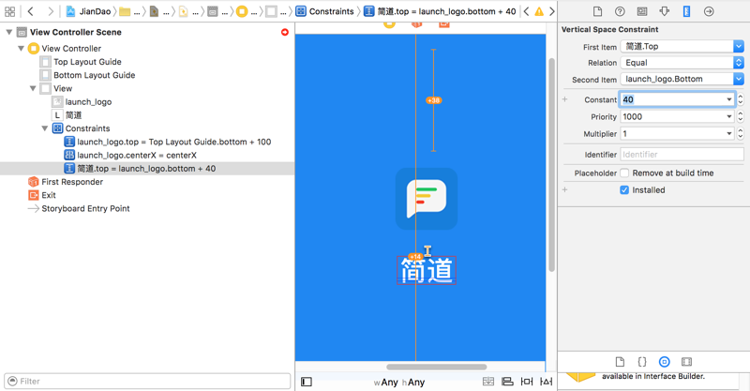Image resolution: width=750 pixels, height=391 pixels.
Task: Open the Size inspector tab
Action: 686,11
